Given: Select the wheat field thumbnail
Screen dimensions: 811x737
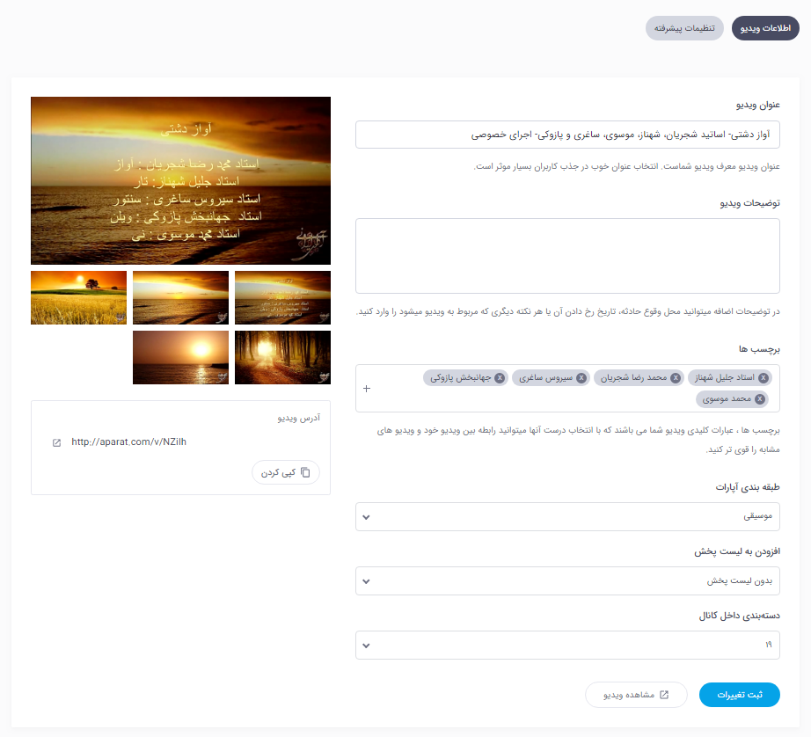Looking at the screenshot, I should pos(78,297).
